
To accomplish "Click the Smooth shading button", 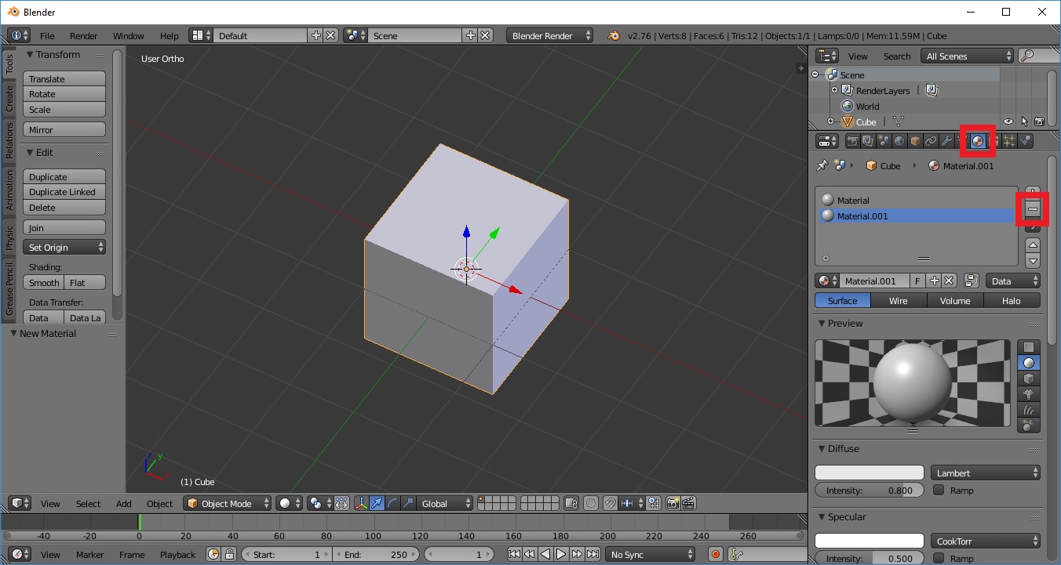I will tap(44, 282).
